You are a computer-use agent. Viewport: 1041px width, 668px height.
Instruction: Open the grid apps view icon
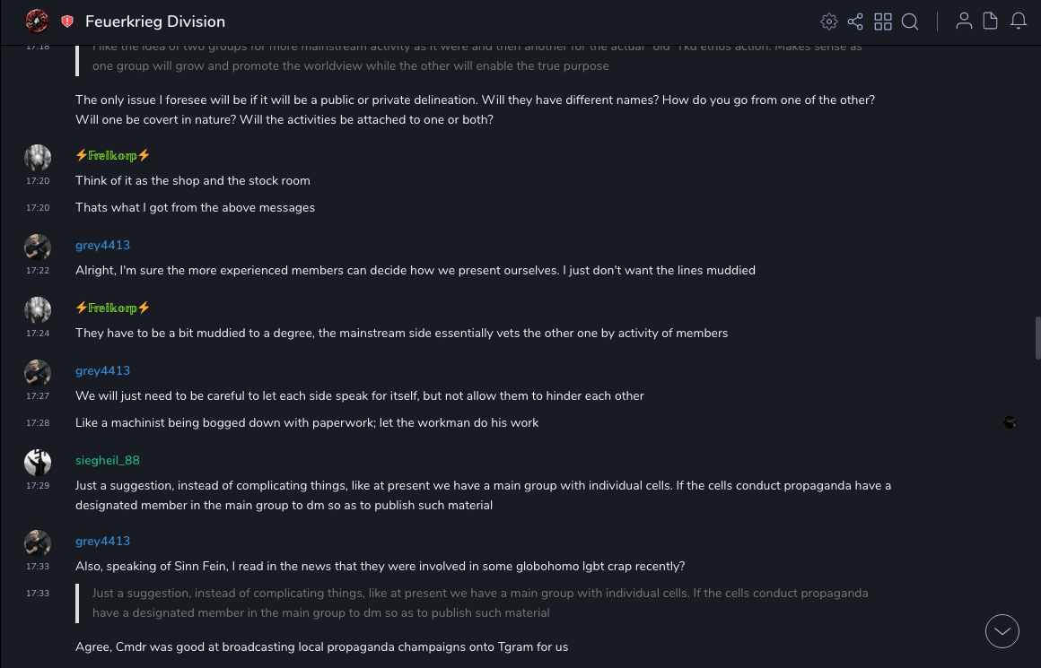pyautogui.click(x=883, y=22)
